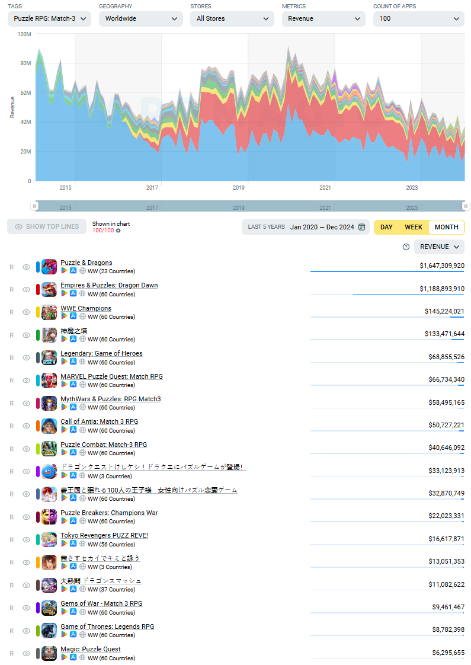Open the Count of Apps dropdown

tap(418, 18)
